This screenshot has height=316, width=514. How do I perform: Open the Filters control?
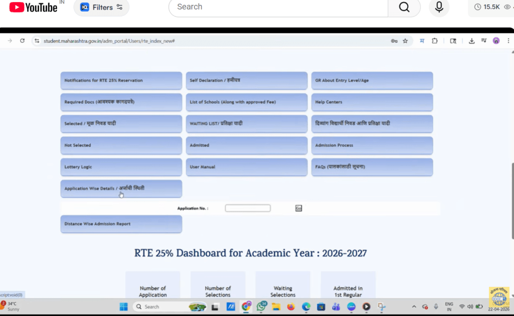(101, 8)
